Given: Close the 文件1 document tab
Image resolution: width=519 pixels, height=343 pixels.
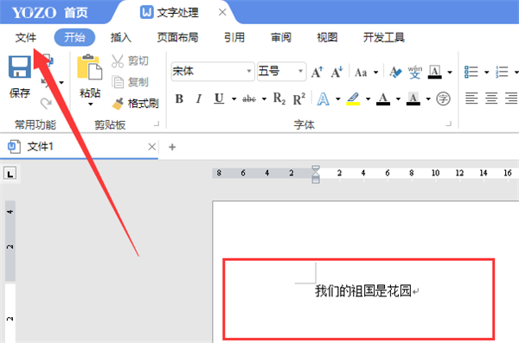Looking at the screenshot, I should pyautogui.click(x=152, y=147).
